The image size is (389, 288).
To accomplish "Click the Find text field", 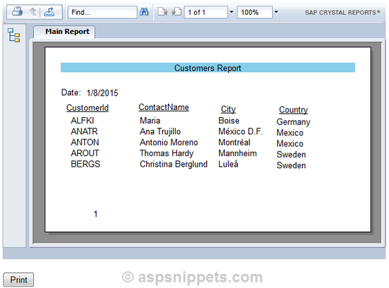I will pyautogui.click(x=103, y=12).
